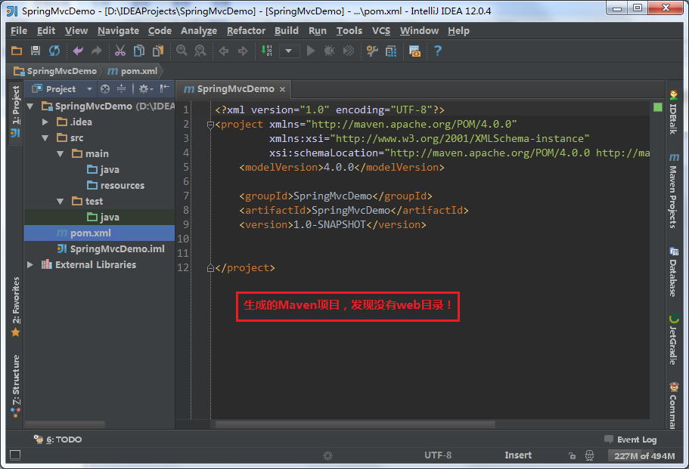Open the Build menu

[287, 31]
